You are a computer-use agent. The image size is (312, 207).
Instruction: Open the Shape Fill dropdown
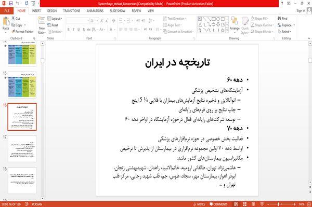tap(260, 19)
